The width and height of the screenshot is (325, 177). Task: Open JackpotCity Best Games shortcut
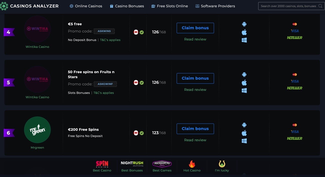162,166
